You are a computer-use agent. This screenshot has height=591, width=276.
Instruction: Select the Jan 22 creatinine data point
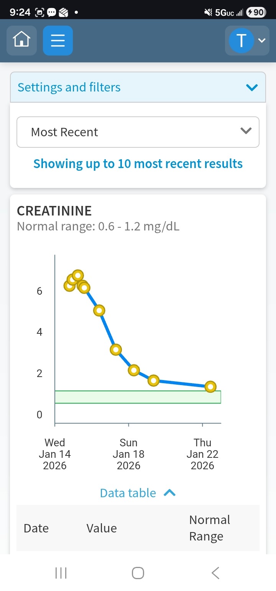[210, 387]
